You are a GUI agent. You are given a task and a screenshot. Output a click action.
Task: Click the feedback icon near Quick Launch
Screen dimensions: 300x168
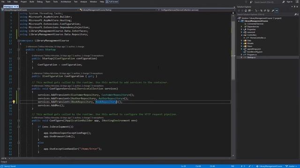coord(251,2)
